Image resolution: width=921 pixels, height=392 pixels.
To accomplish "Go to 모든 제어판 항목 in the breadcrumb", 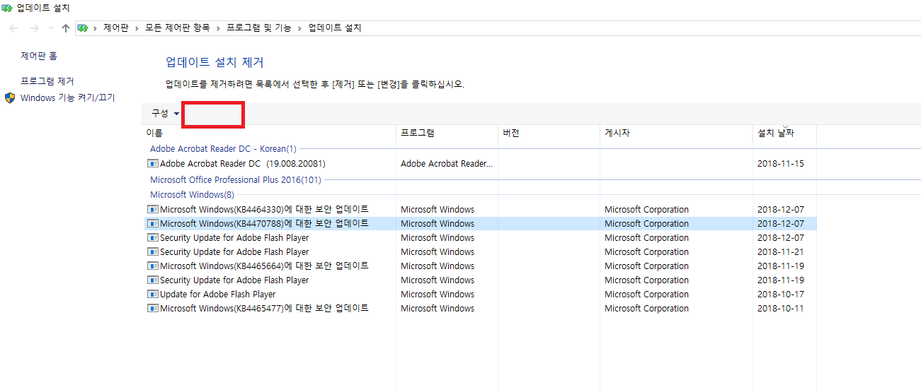I will [178, 28].
